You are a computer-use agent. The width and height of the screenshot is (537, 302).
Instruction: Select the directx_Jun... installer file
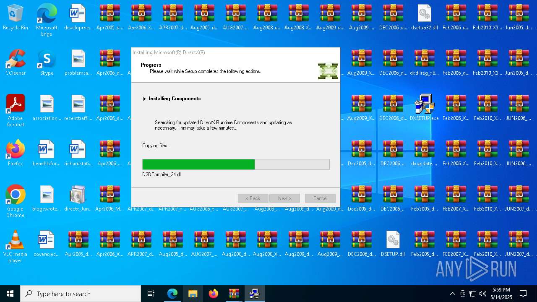[78, 199]
